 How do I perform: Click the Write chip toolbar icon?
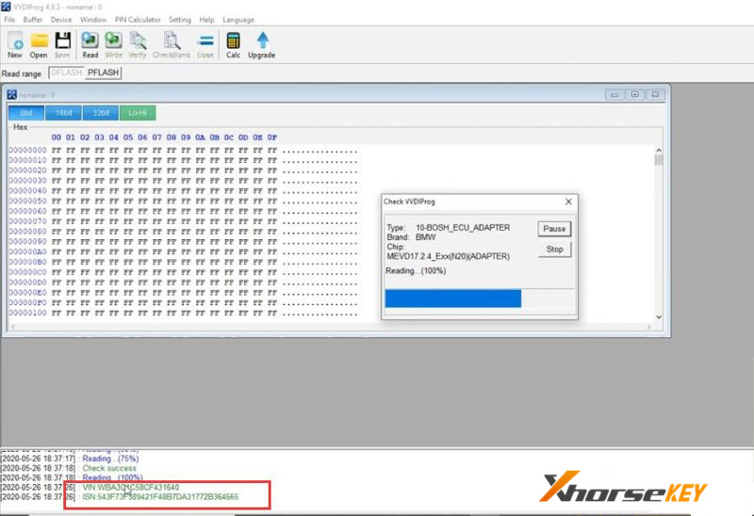pyautogui.click(x=113, y=45)
